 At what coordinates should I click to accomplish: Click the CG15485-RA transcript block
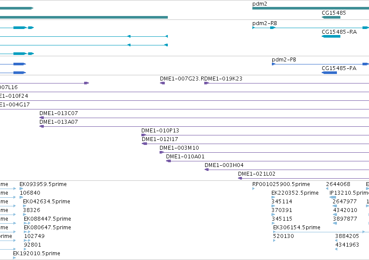(x=331, y=36)
